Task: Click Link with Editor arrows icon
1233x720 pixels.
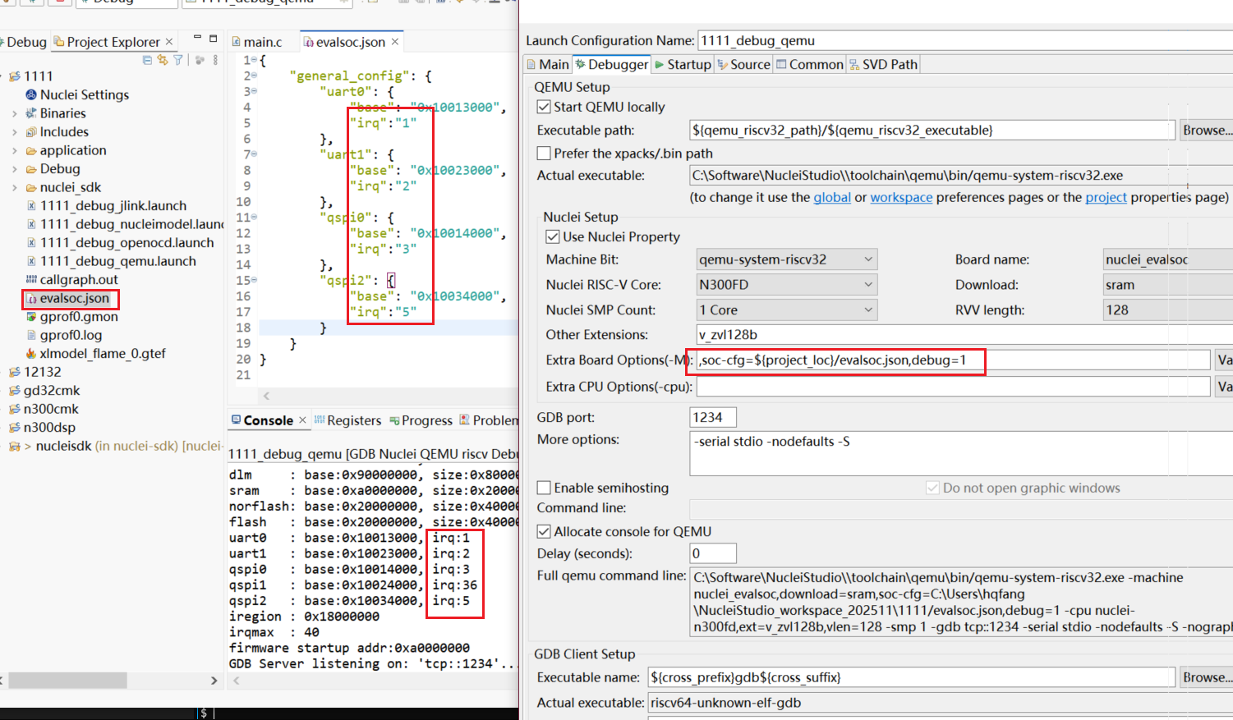Action: click(x=163, y=60)
